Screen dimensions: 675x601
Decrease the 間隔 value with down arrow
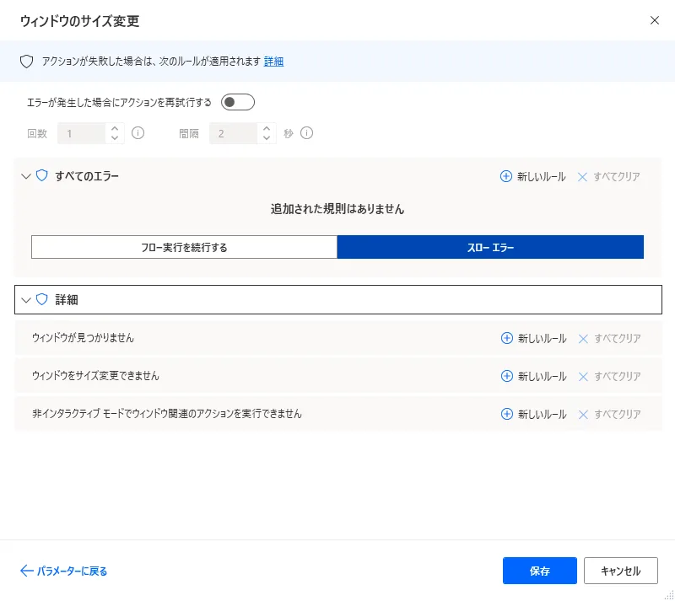click(x=267, y=138)
